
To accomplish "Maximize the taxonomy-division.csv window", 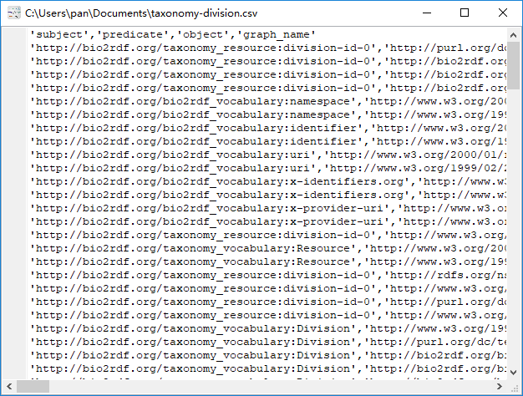I will click(x=465, y=13).
